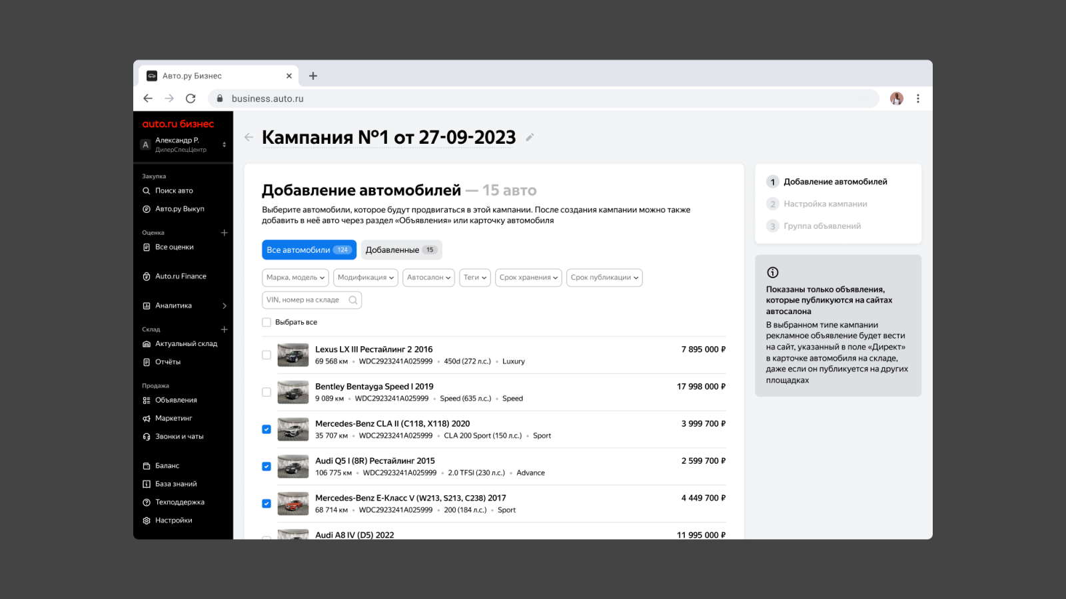Go to step 3 Группа объявлений
This screenshot has width=1066, height=599.
point(813,226)
